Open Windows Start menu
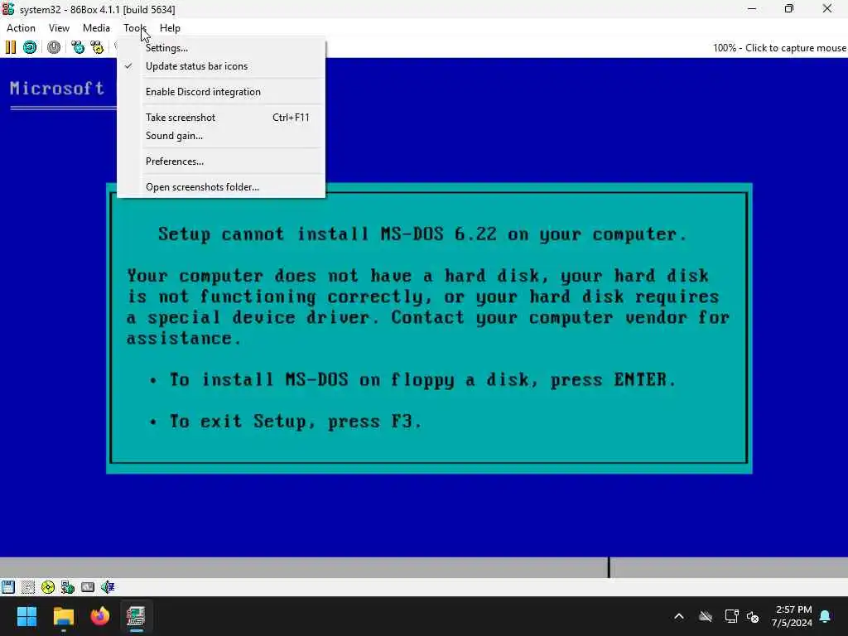Viewport: 848px width, 636px height. coord(26,616)
